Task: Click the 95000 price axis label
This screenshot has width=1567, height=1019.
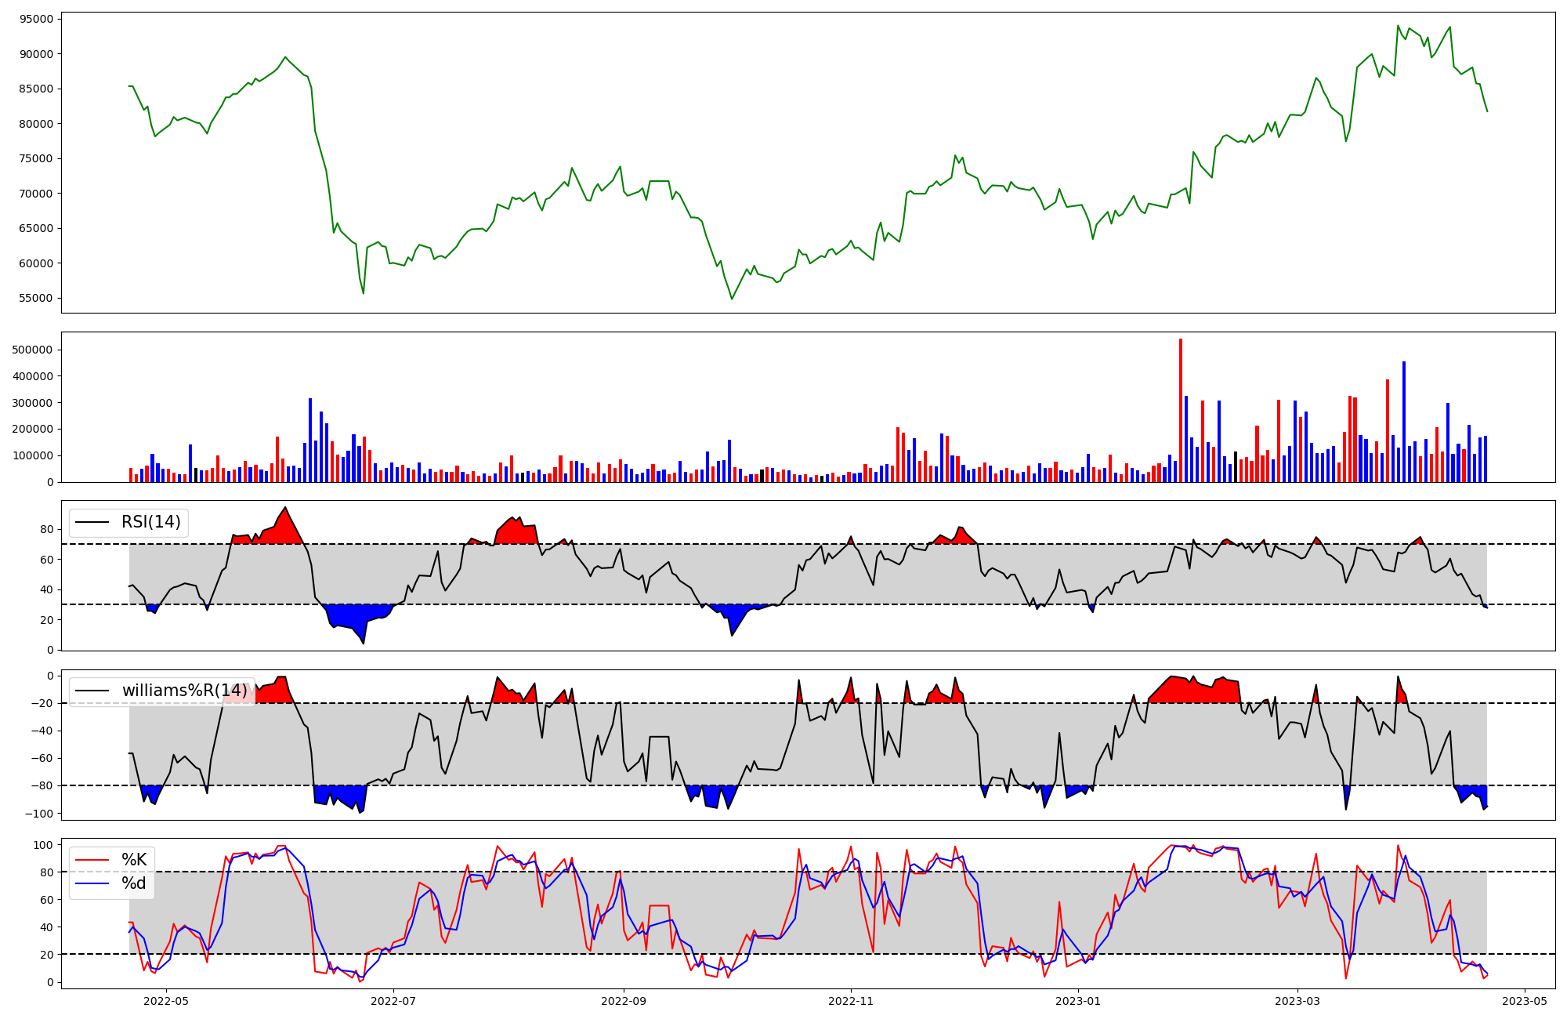Action: [x=37, y=19]
